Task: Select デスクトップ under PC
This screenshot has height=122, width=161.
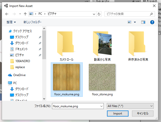Action: pyautogui.click(x=22, y=95)
